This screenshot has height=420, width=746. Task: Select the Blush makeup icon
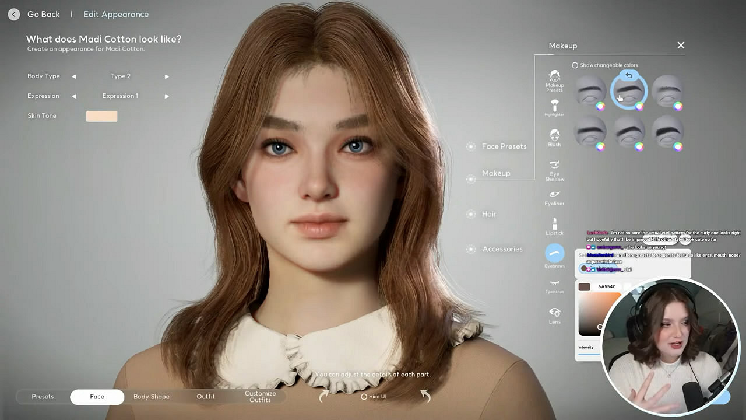tap(554, 137)
